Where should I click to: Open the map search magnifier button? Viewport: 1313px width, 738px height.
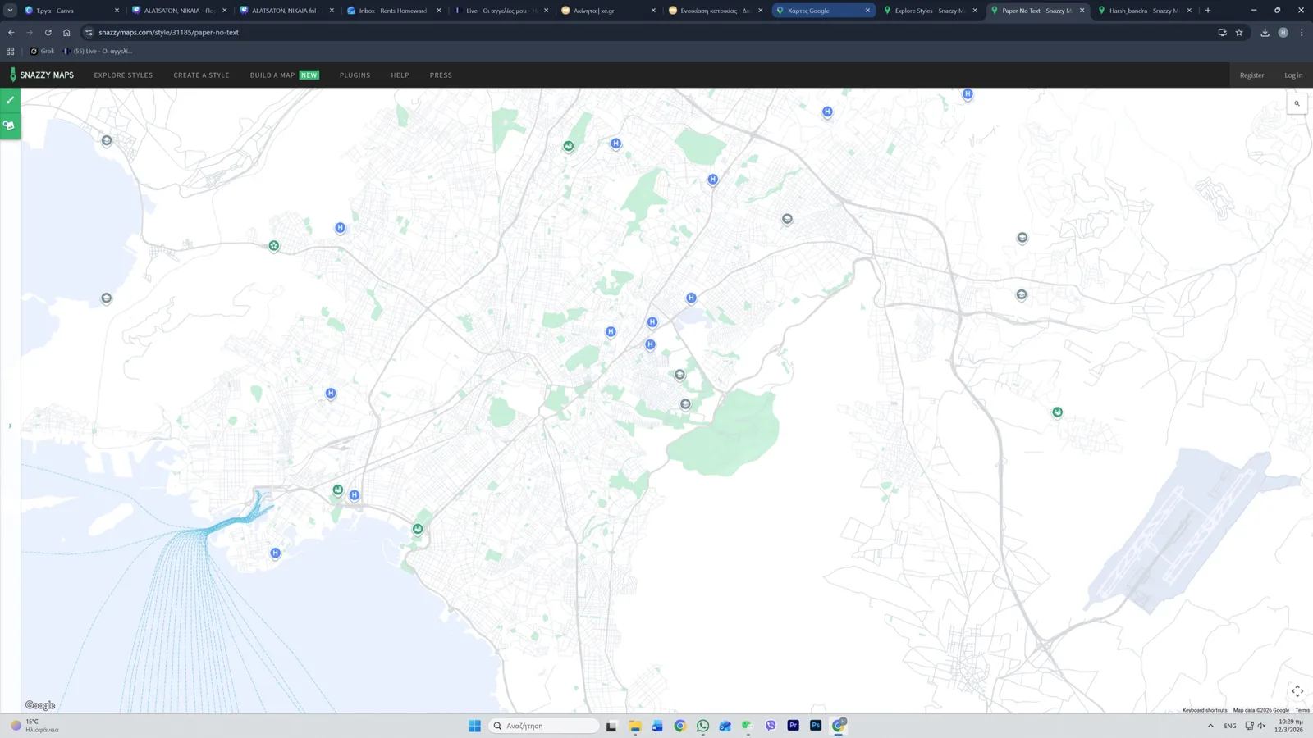pyautogui.click(x=1297, y=103)
